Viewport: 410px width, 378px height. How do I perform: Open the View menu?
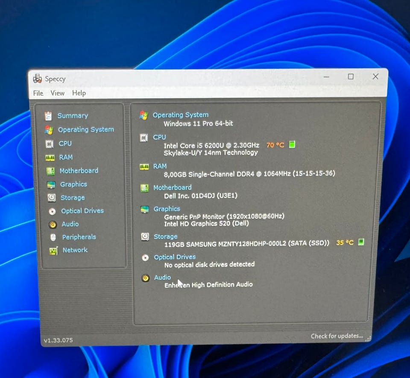coord(58,93)
